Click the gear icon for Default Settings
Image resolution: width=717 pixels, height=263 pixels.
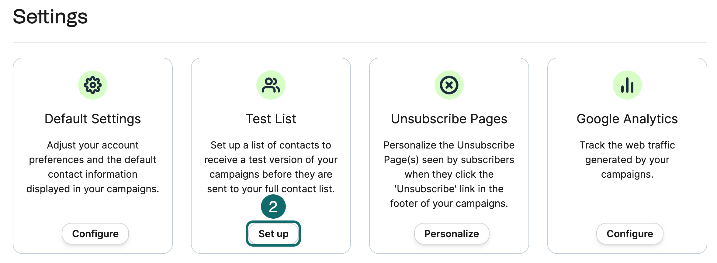tap(93, 85)
